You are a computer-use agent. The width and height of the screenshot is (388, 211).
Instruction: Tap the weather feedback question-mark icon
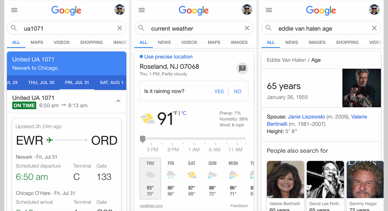[242, 69]
